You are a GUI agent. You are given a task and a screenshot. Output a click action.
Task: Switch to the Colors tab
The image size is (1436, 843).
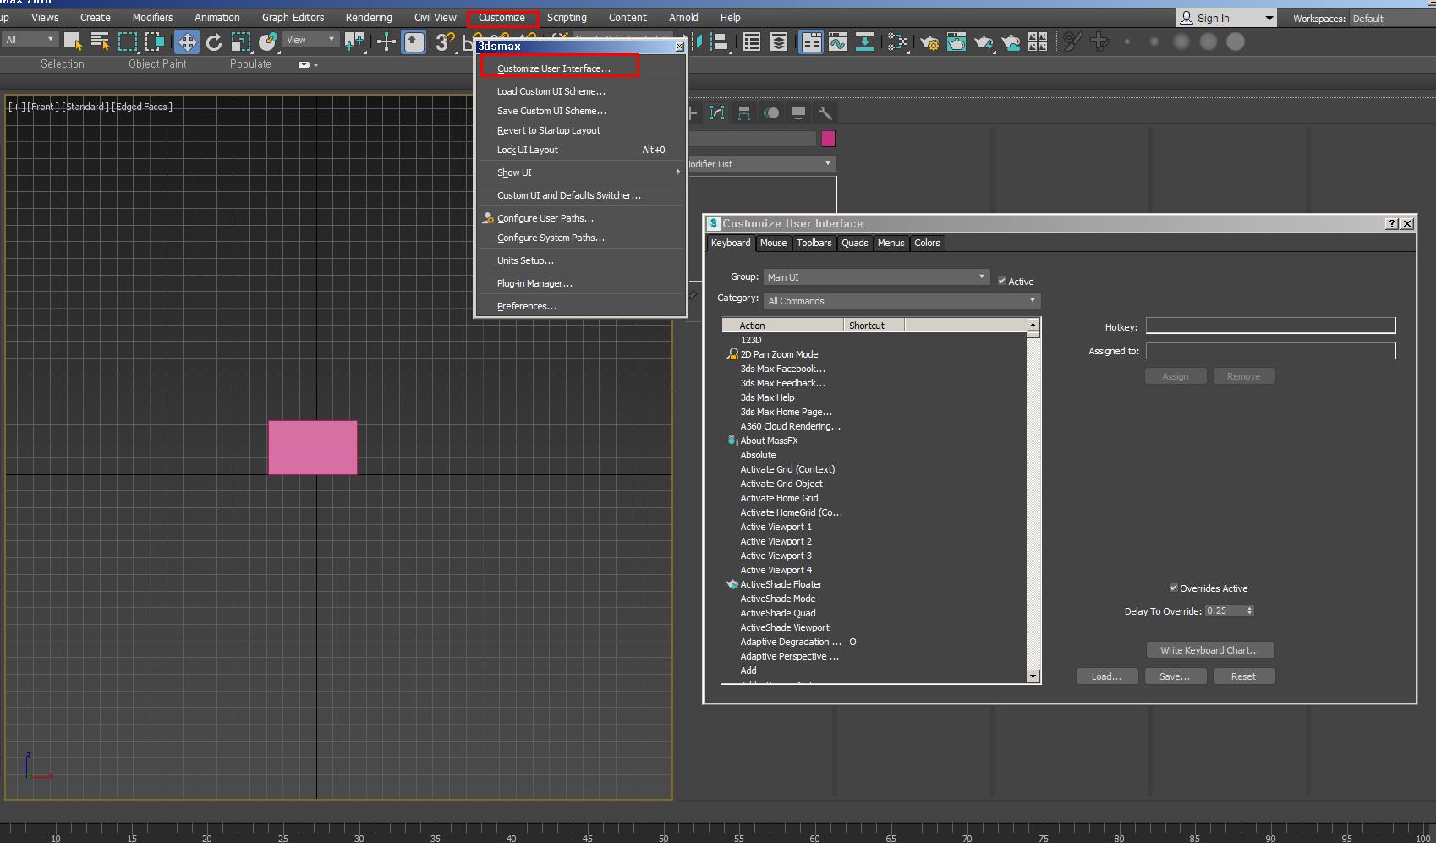click(927, 243)
